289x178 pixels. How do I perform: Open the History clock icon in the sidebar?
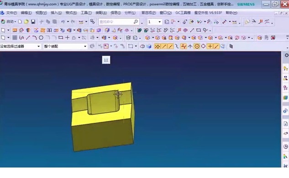[285, 147]
